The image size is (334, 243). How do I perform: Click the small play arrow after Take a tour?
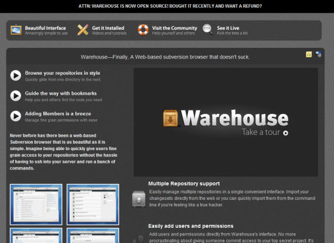[x=285, y=133]
